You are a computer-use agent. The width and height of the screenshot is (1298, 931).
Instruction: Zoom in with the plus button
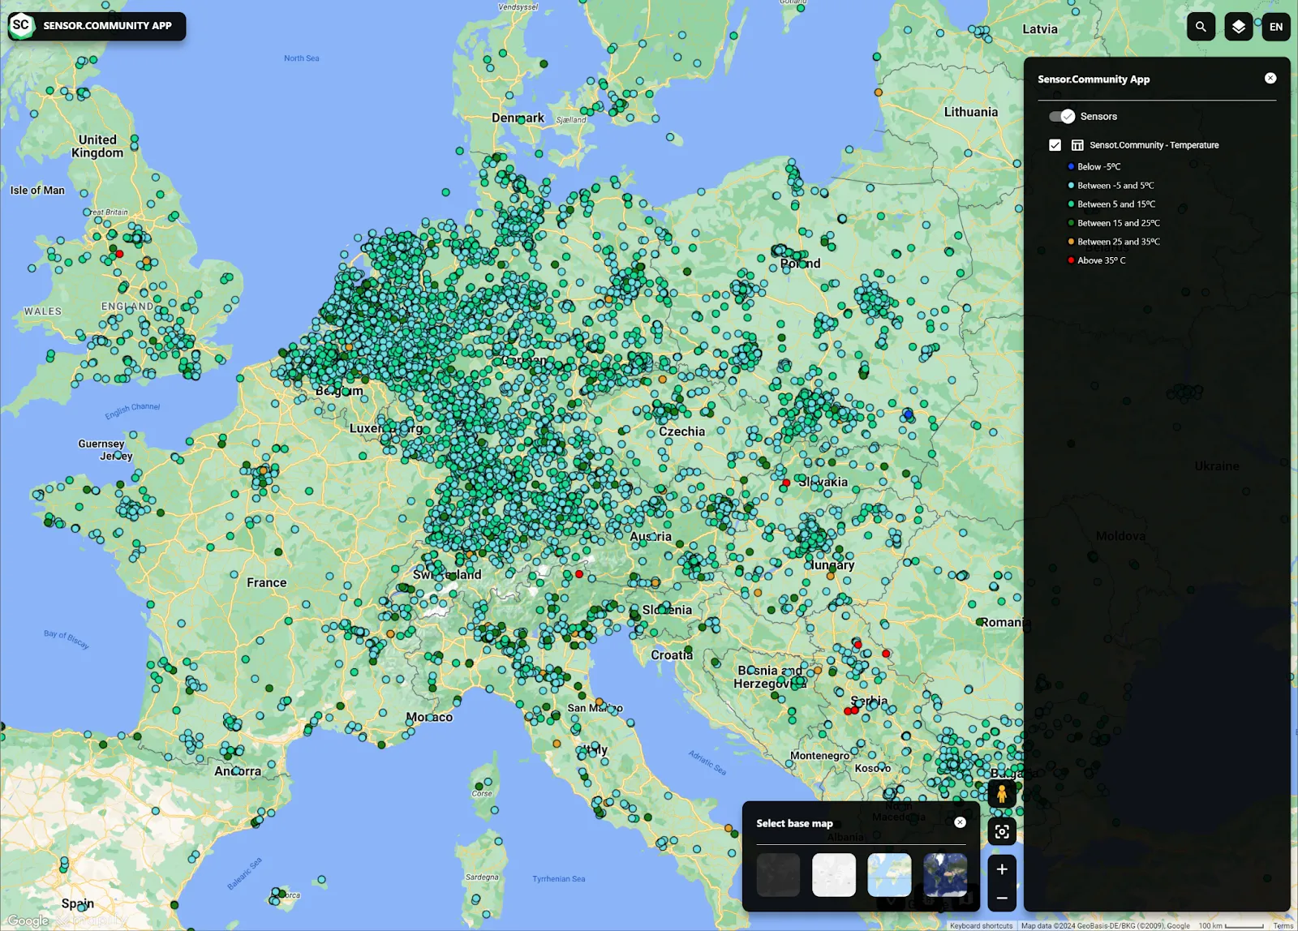[x=1002, y=869]
